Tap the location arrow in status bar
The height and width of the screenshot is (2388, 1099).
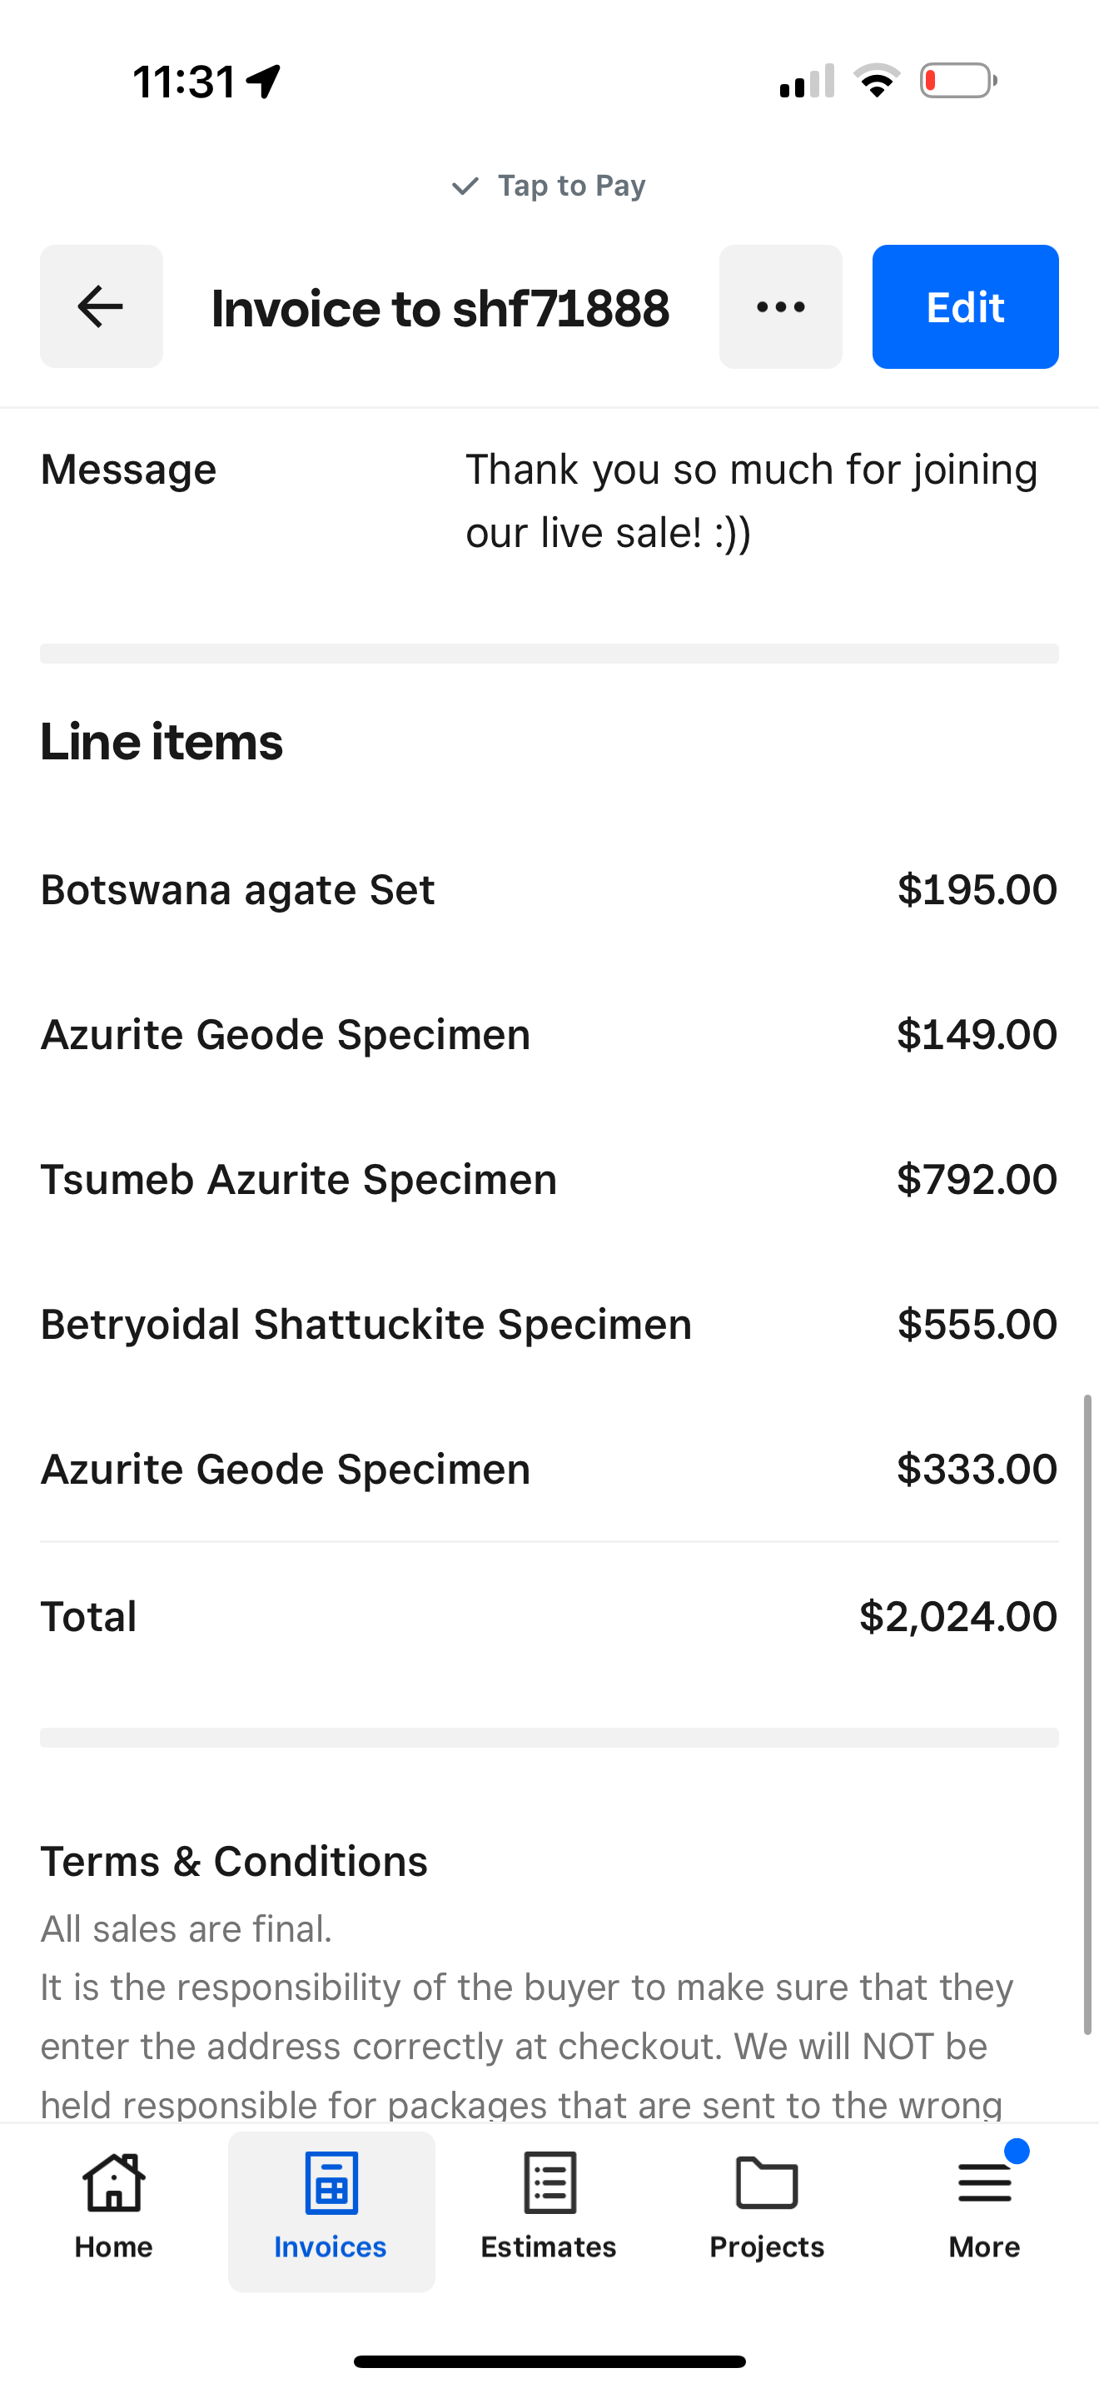[x=264, y=82]
